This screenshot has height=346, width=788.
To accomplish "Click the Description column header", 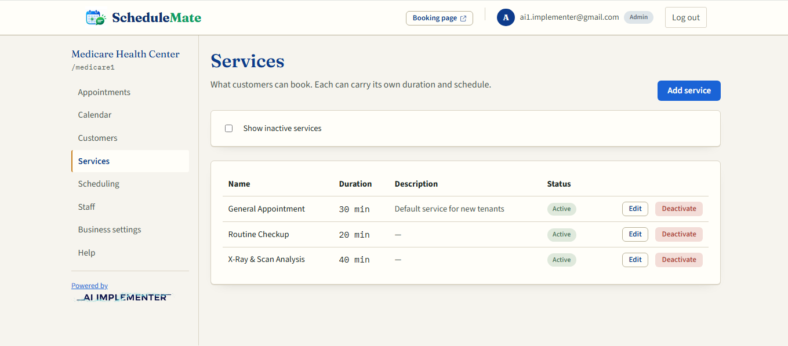I will [x=416, y=184].
